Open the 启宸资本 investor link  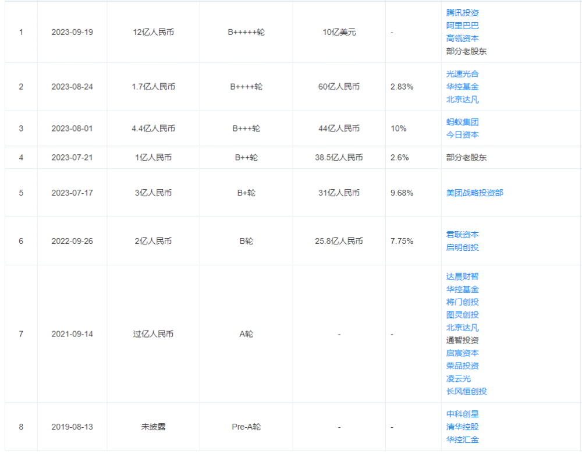462,353
